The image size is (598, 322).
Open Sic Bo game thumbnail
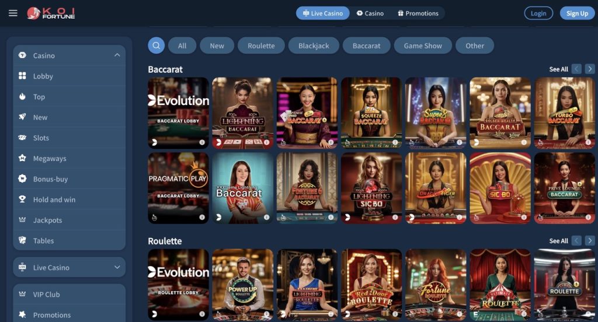coord(500,188)
